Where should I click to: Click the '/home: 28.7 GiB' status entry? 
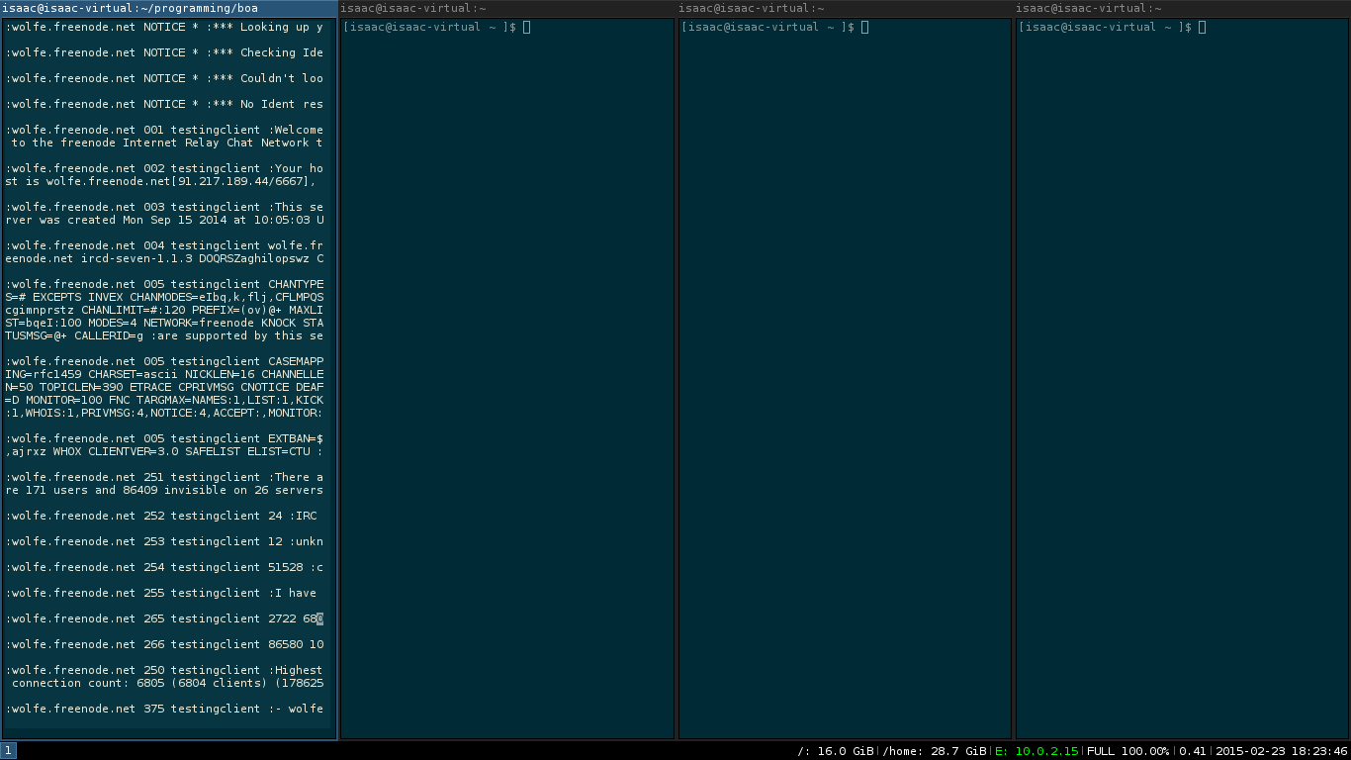(x=935, y=751)
